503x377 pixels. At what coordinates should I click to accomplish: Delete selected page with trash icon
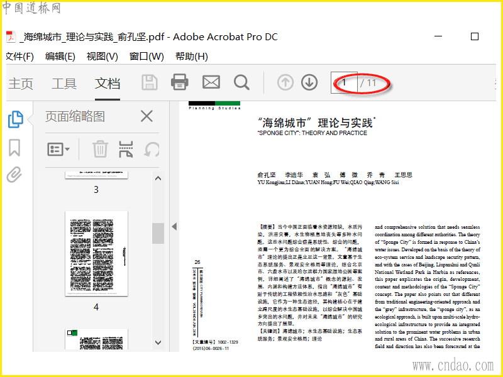[100, 149]
